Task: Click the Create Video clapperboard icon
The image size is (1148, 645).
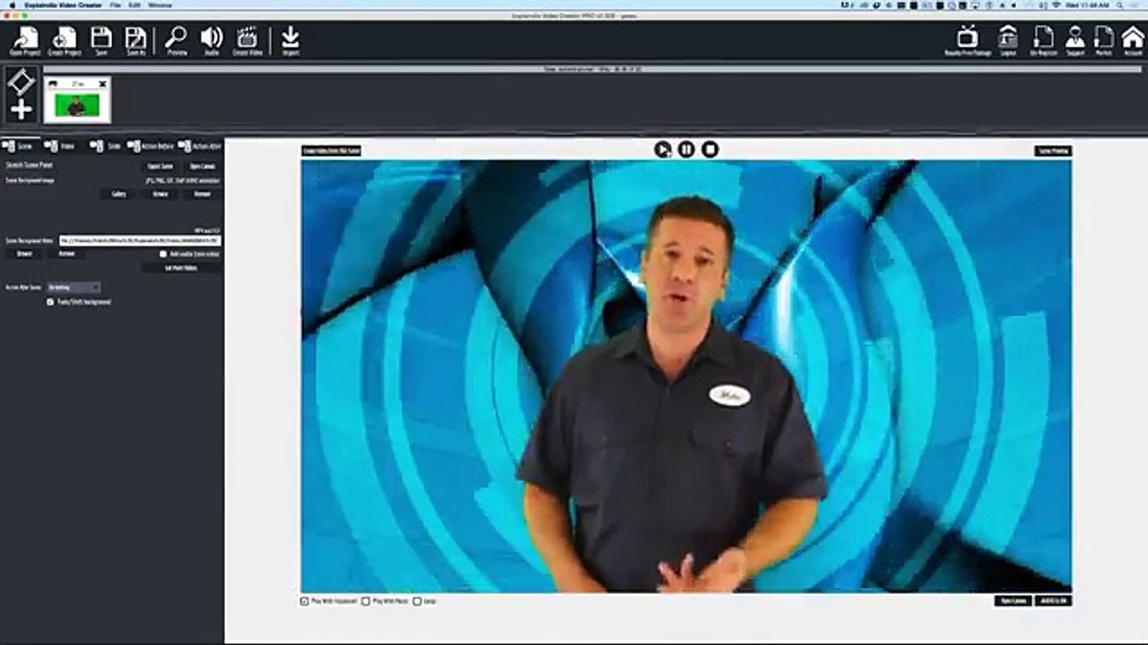Action: click(x=247, y=40)
